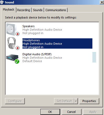
Task: Cancel the Sound dialog
Action: 72,112
